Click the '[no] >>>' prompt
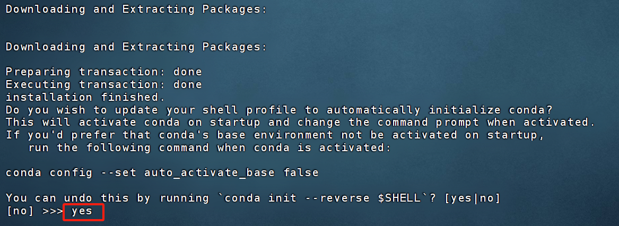This screenshot has width=619, height=226. point(34,211)
